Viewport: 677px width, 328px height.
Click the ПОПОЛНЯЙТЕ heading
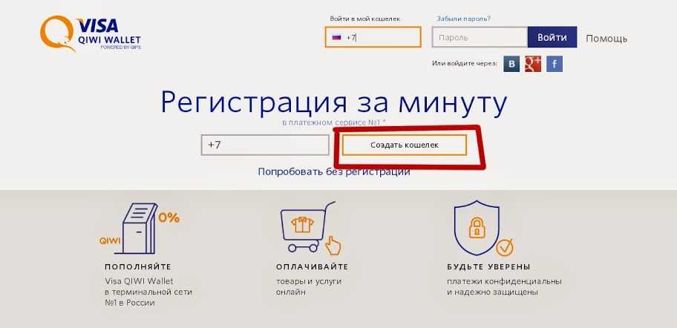tap(138, 266)
